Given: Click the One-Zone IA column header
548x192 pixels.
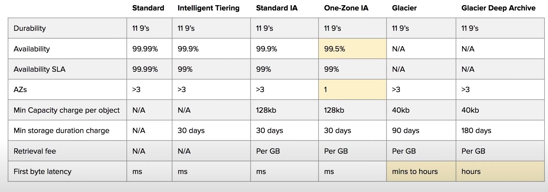Looking at the screenshot, I should (346, 8).
